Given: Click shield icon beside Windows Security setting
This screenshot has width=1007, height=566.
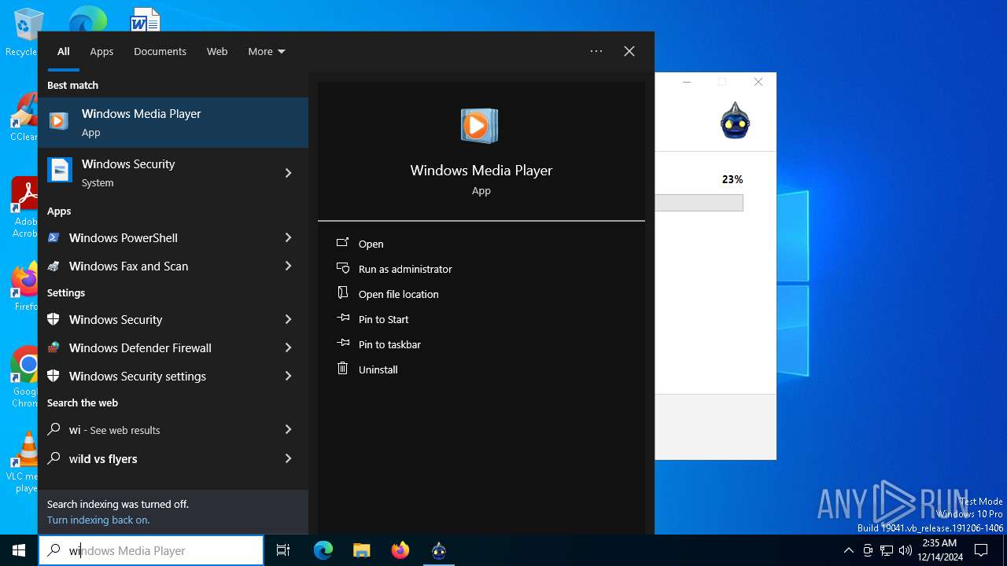Looking at the screenshot, I should pos(53,319).
